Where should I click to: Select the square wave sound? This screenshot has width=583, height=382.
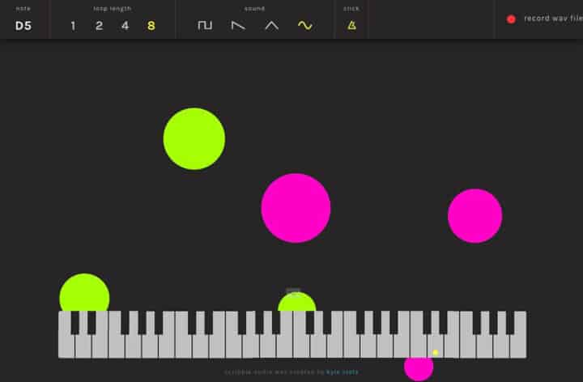205,25
